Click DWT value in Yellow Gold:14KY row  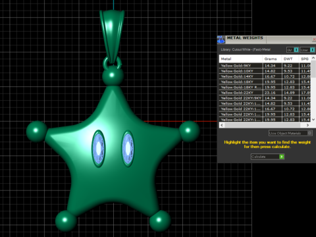(290, 76)
